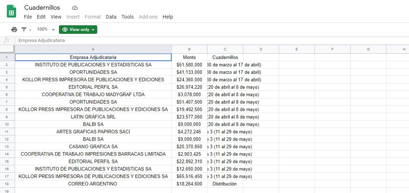
Task: Click the $24,360,000 amount cell
Action: tap(189, 80)
